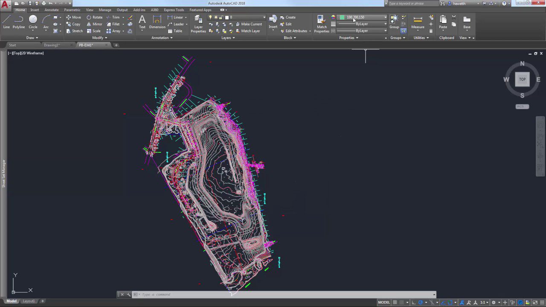Open the Insert ribbon tab
The height and width of the screenshot is (307, 546).
35,10
